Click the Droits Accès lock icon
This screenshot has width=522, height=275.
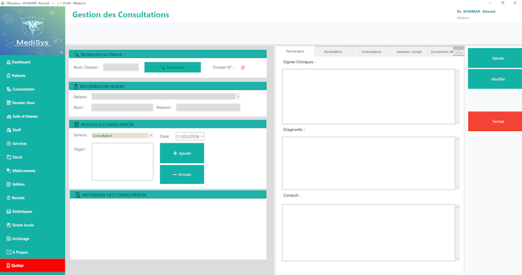[x=8, y=225]
